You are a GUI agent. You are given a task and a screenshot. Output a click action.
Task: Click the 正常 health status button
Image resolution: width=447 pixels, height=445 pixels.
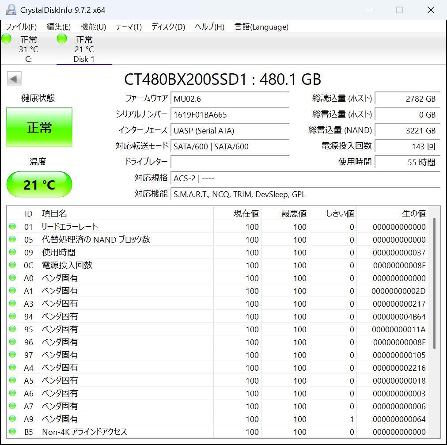(x=39, y=127)
